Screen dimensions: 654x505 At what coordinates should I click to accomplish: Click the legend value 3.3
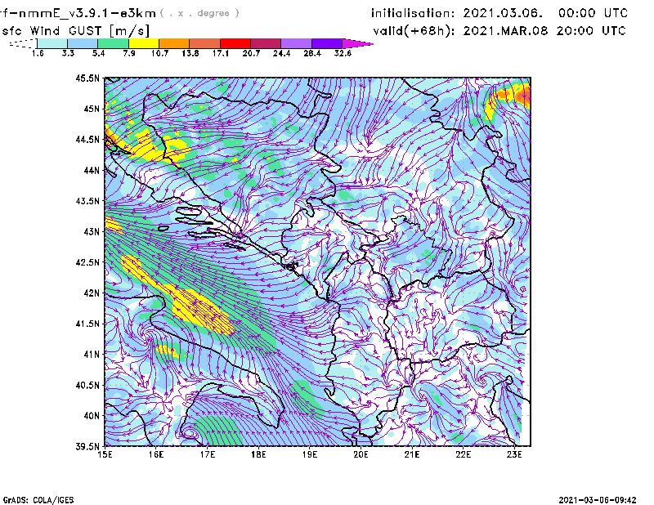(68, 53)
